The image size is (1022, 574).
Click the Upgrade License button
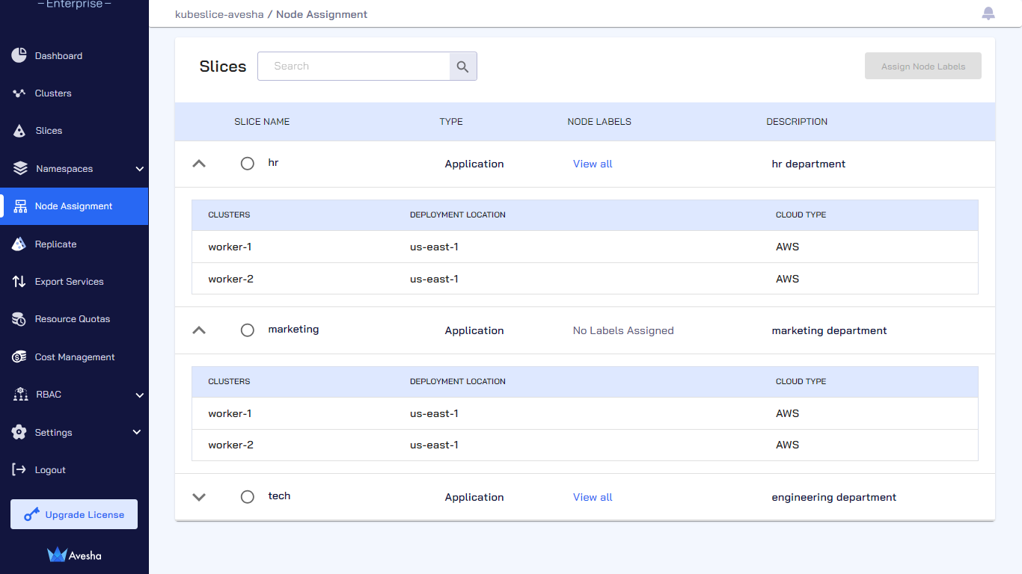click(74, 514)
